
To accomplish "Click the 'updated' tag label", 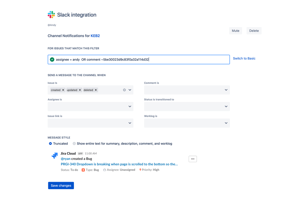I will (x=72, y=90).
